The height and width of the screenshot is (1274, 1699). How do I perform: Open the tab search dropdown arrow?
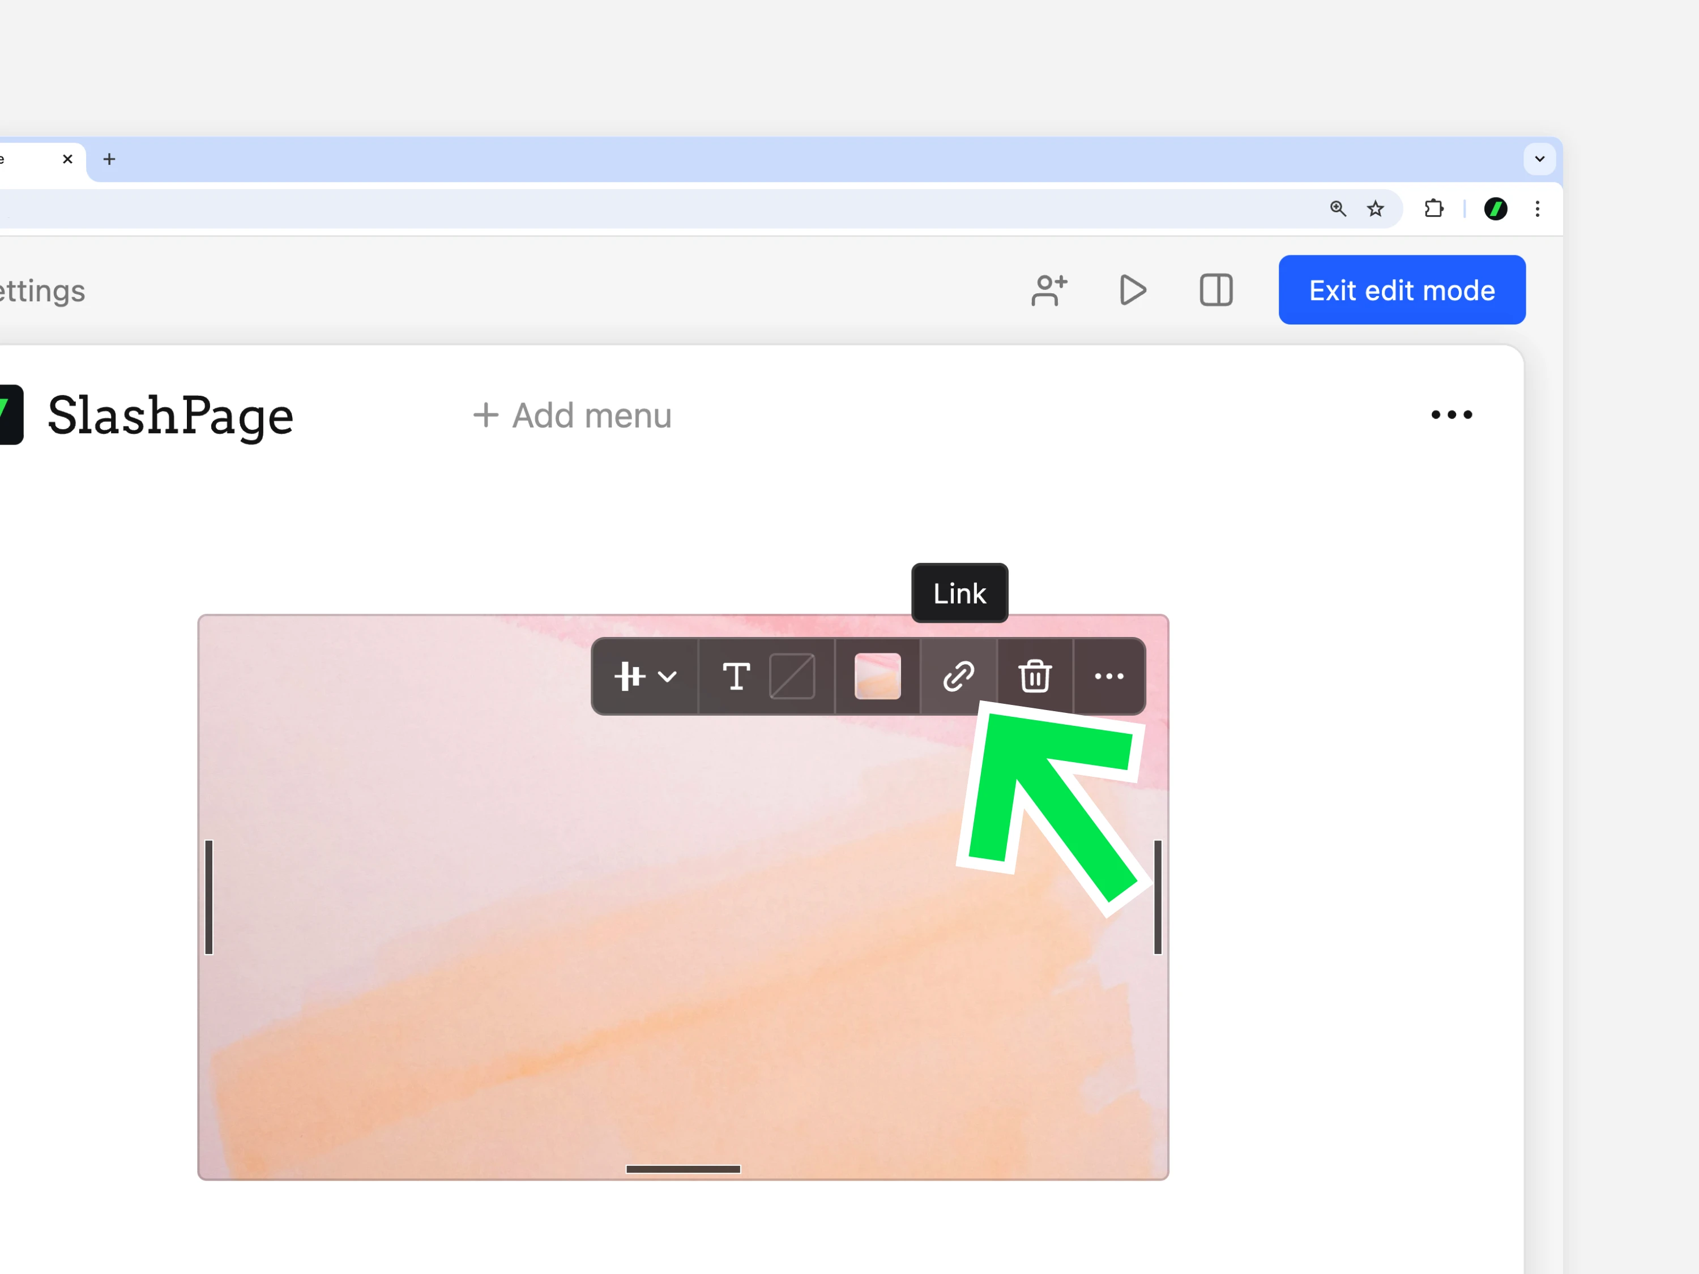coord(1539,159)
